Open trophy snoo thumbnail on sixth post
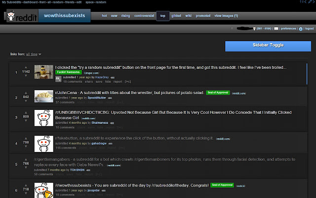The width and height of the screenshot is (316, 198). tap(44, 190)
